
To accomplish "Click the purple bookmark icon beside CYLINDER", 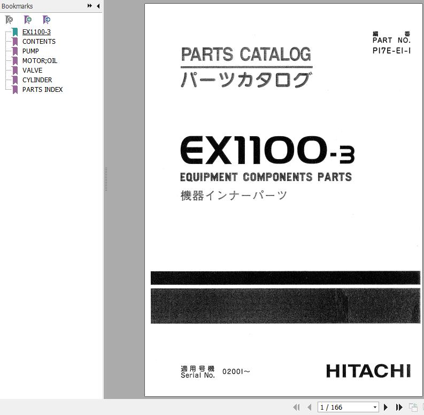I will [x=15, y=80].
